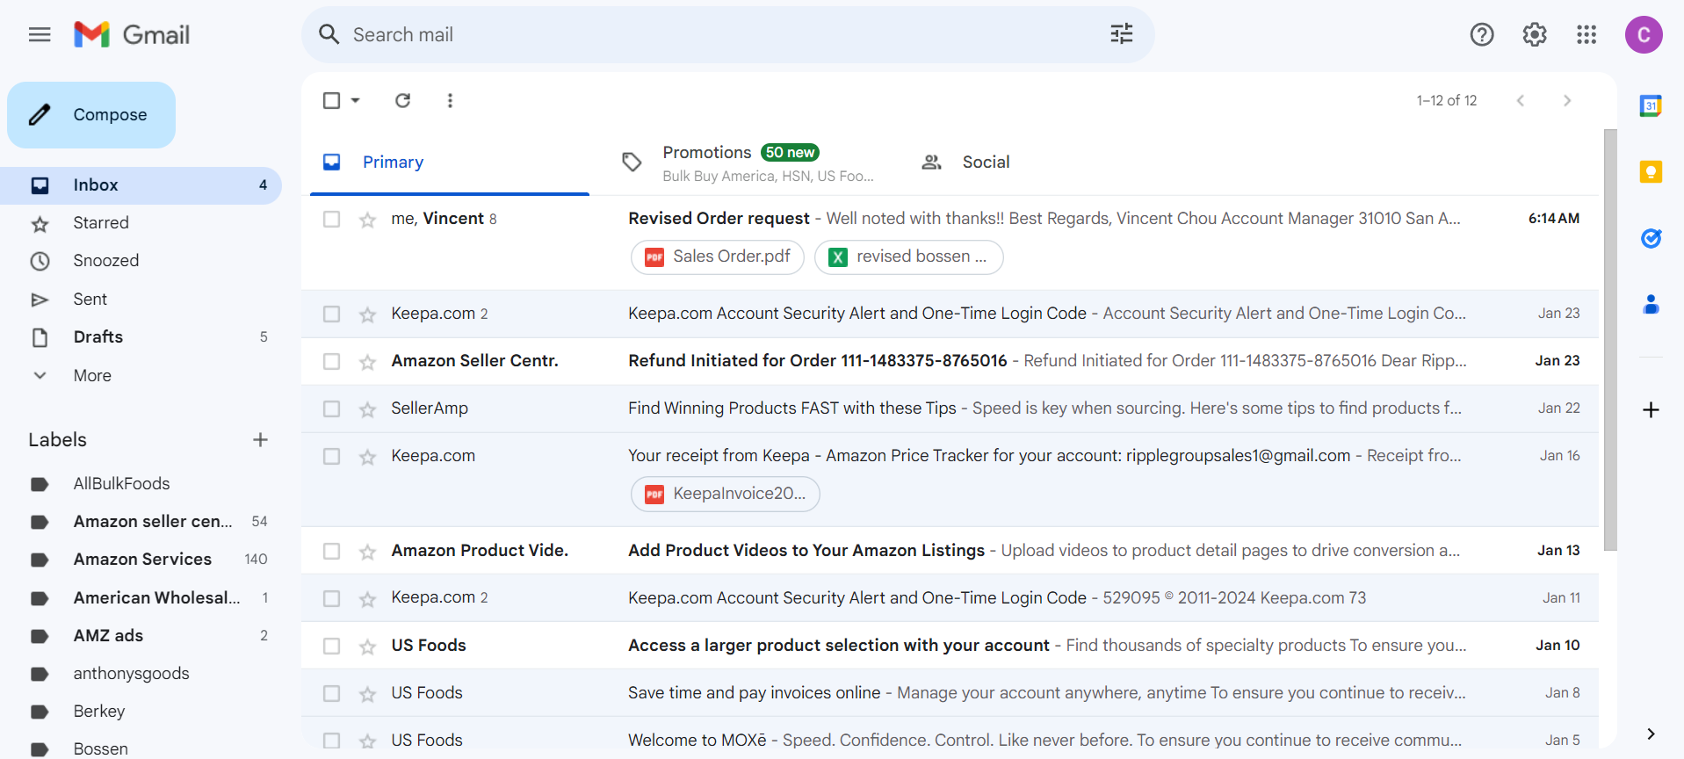Hide the side panel arrow

(1651, 734)
